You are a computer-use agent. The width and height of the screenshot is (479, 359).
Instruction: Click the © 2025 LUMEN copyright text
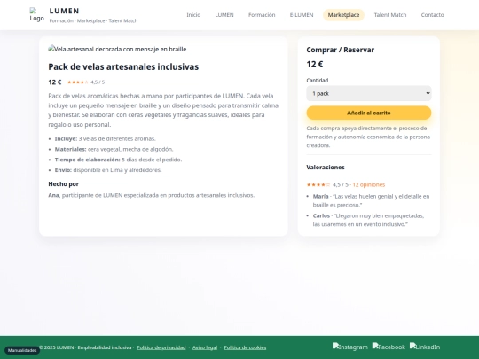tap(85, 347)
